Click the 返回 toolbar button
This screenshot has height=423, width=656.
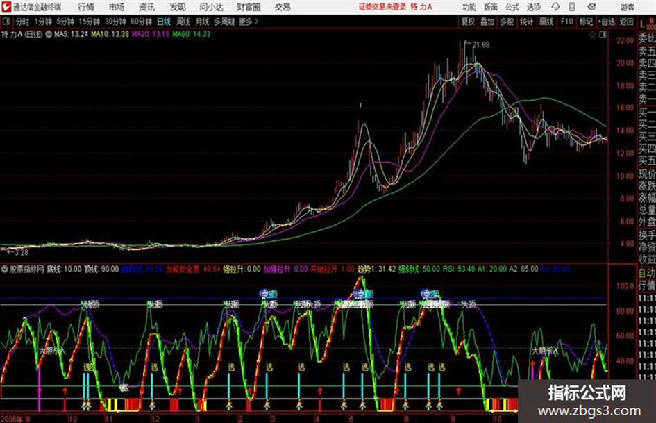point(626,22)
